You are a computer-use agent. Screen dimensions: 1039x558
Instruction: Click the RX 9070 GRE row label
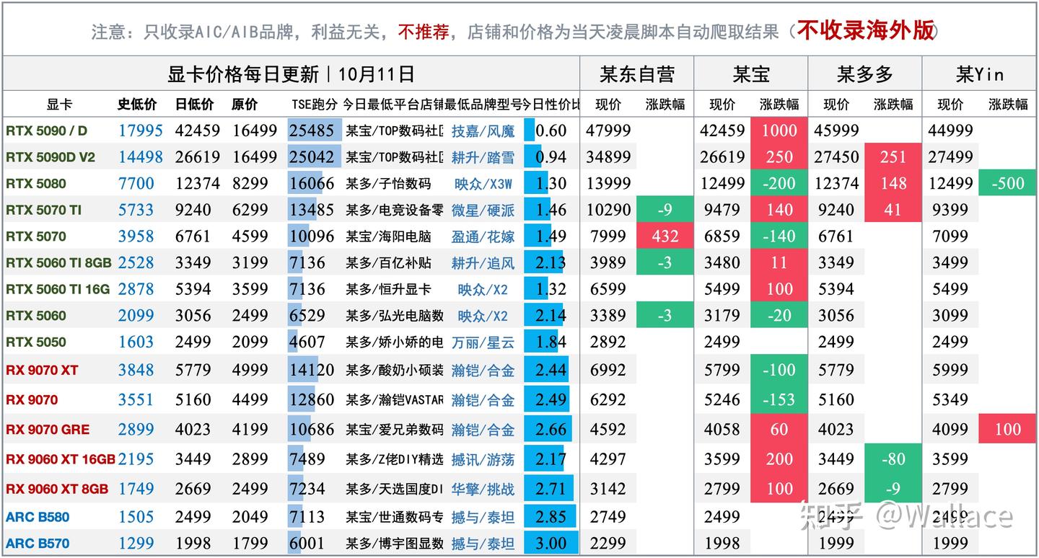[x=48, y=430]
